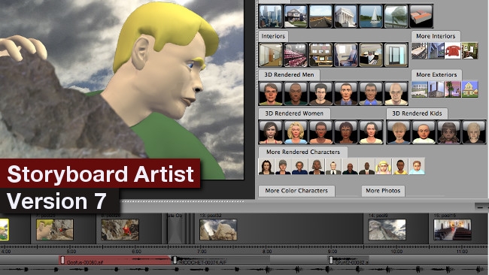Select the white columned building thumbnail
489x275 pixels.
tap(345, 17)
